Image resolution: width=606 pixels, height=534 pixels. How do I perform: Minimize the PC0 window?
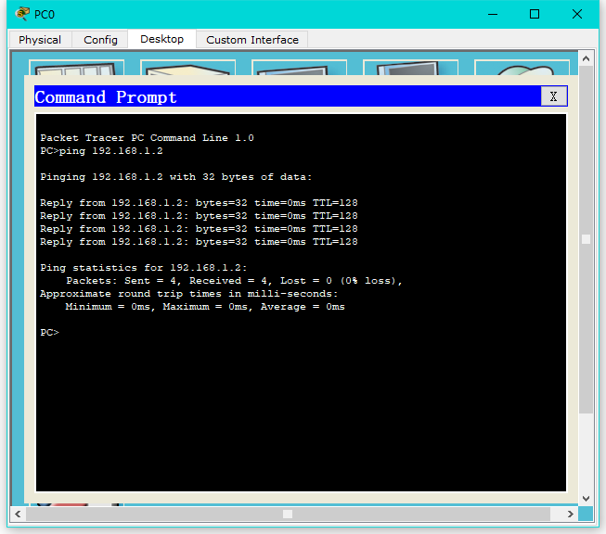(493, 14)
